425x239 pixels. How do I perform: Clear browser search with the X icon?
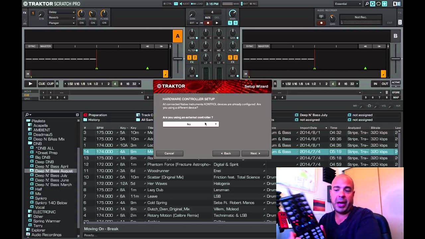pyautogui.click(x=77, y=115)
